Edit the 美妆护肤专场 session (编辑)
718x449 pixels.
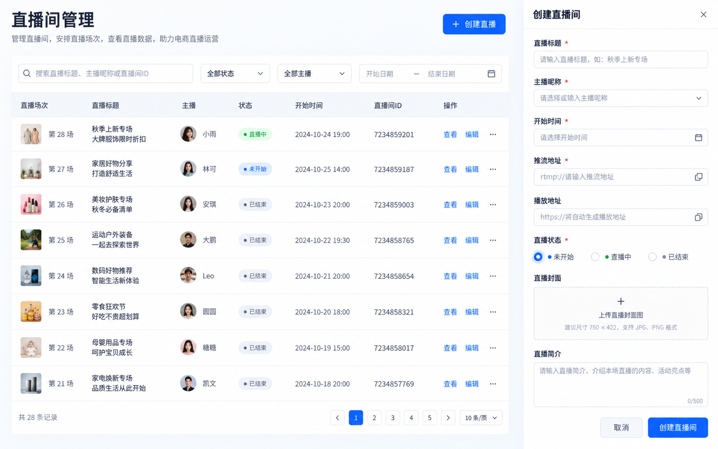pyautogui.click(x=472, y=205)
